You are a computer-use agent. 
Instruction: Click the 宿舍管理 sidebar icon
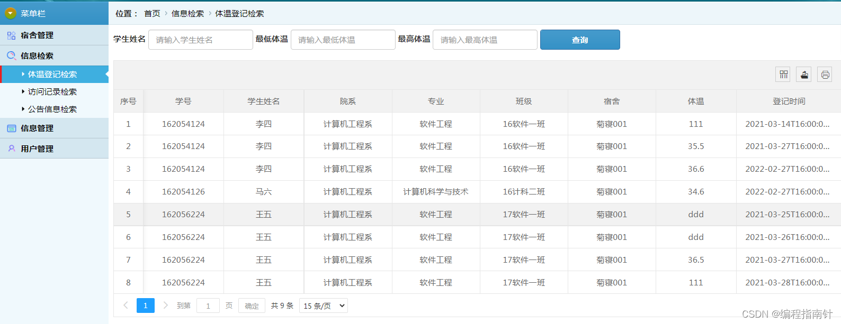point(11,35)
